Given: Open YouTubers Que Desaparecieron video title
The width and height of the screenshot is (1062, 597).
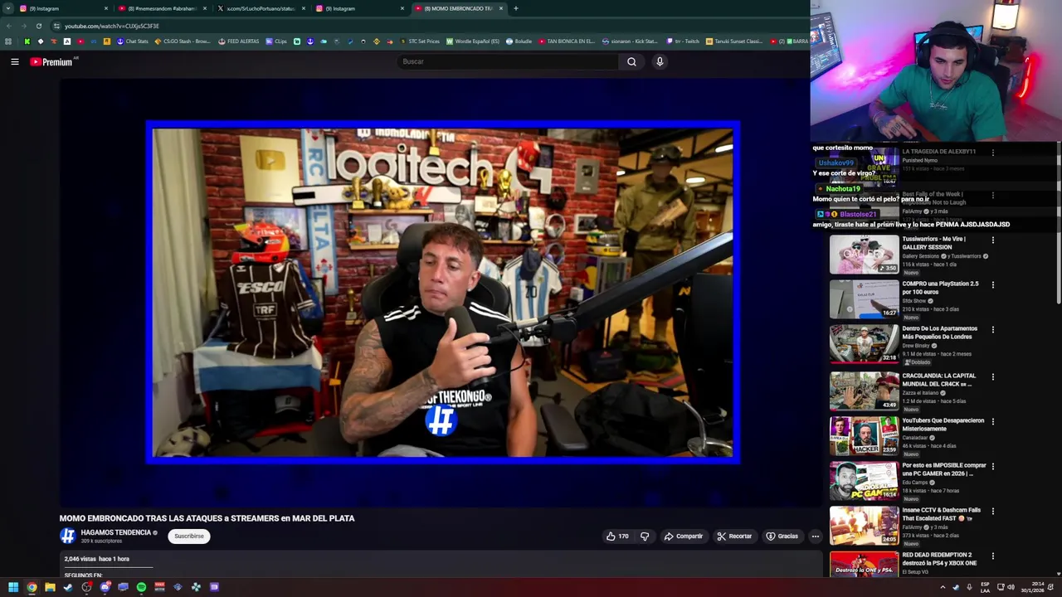Looking at the screenshot, I should coord(943,425).
